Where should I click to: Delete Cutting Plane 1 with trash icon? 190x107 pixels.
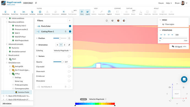66,31
